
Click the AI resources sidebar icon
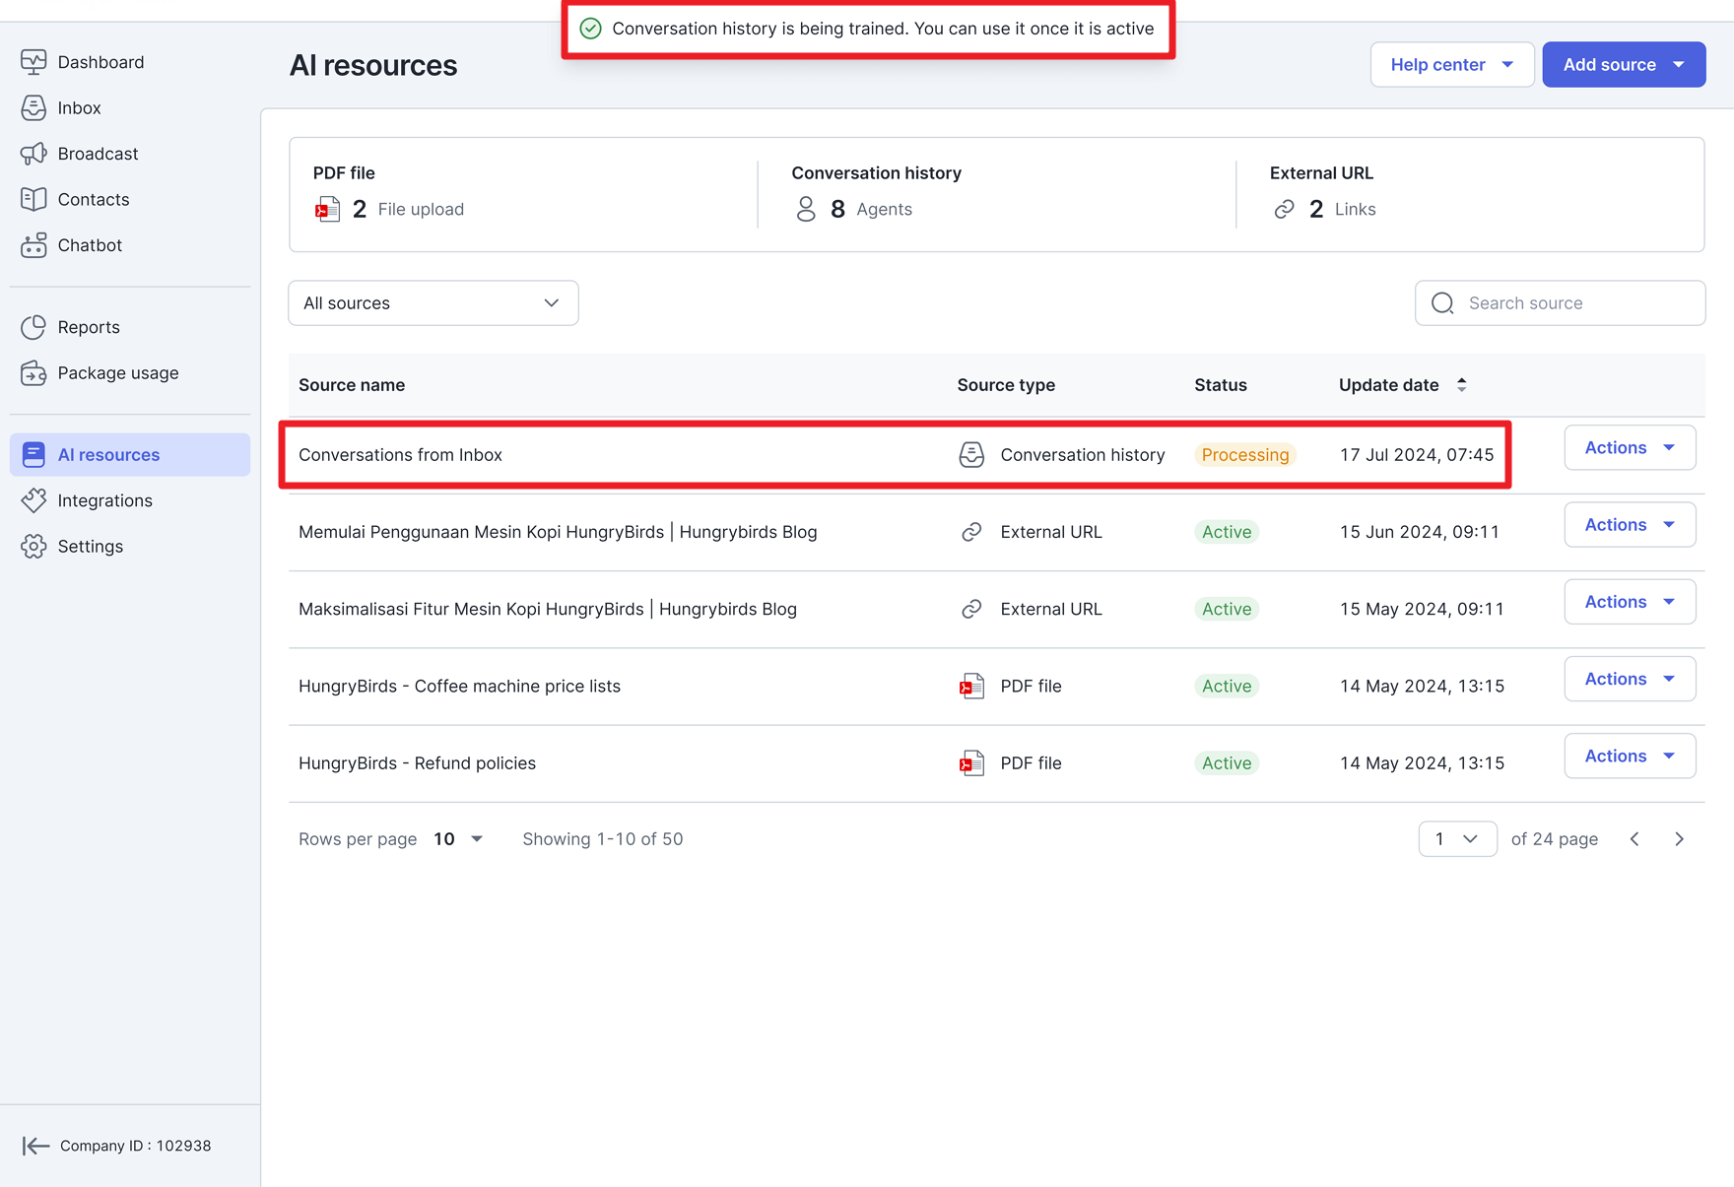[x=33, y=455]
